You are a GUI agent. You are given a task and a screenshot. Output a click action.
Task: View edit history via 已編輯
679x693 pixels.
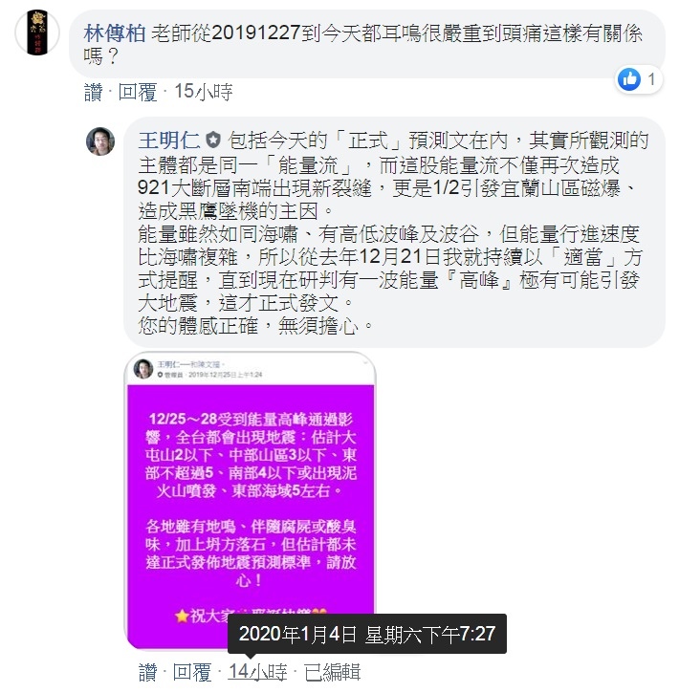coord(333,672)
